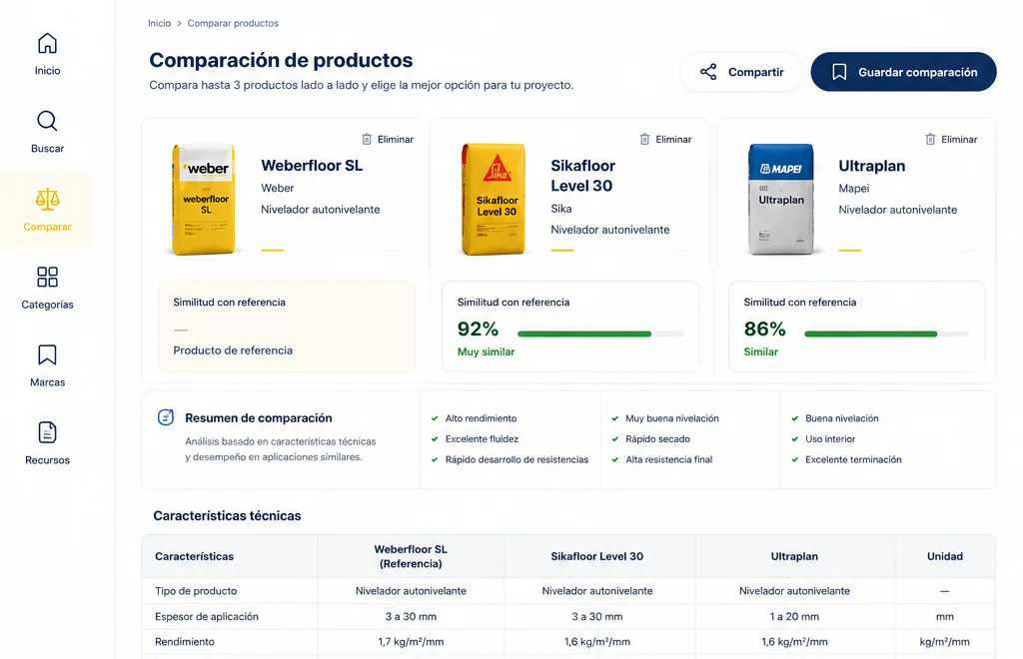The width and height of the screenshot is (1023, 659).
Task: Click the Espesor de aplicación row label
Action: point(206,616)
